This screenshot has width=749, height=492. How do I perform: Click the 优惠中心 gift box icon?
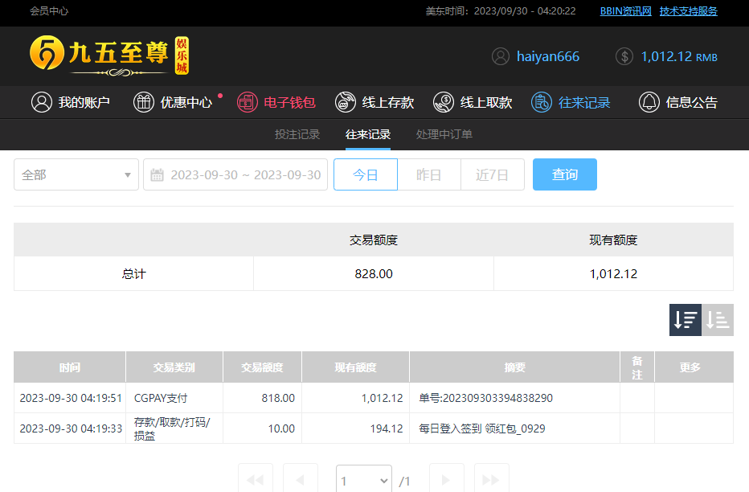[143, 102]
